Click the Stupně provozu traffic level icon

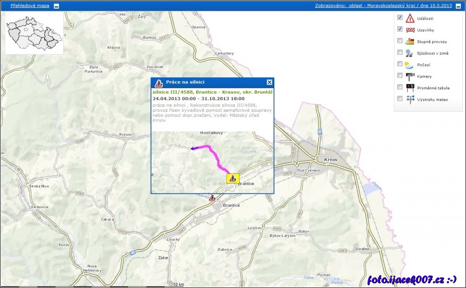click(x=409, y=41)
